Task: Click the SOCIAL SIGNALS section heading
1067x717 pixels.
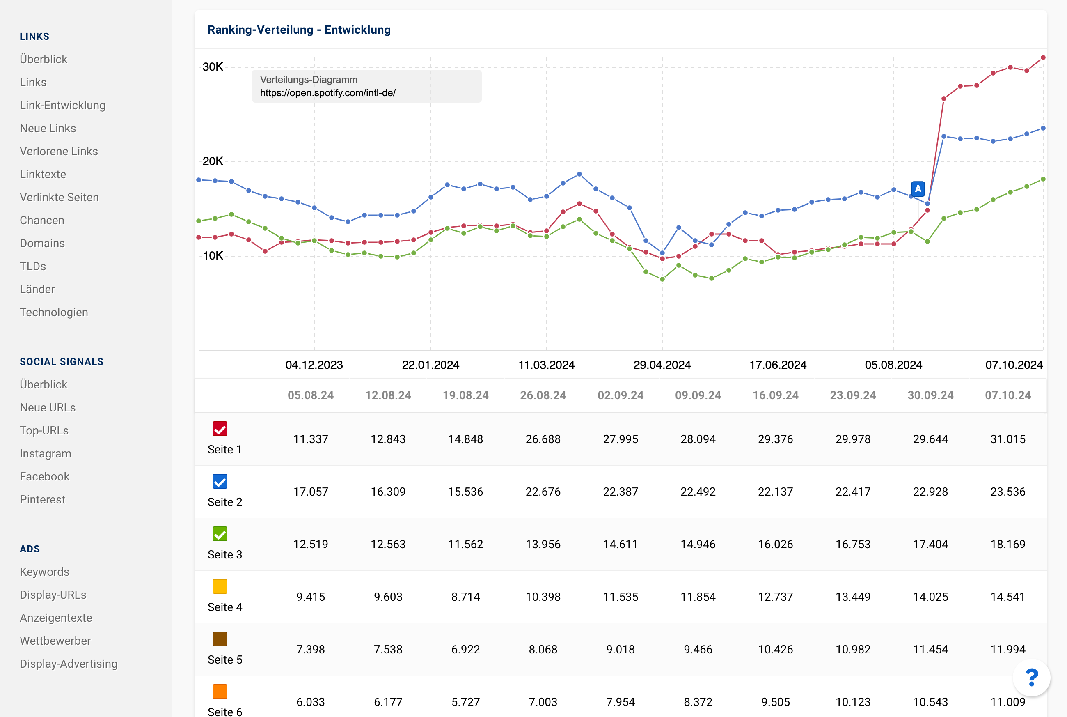Action: click(x=62, y=362)
